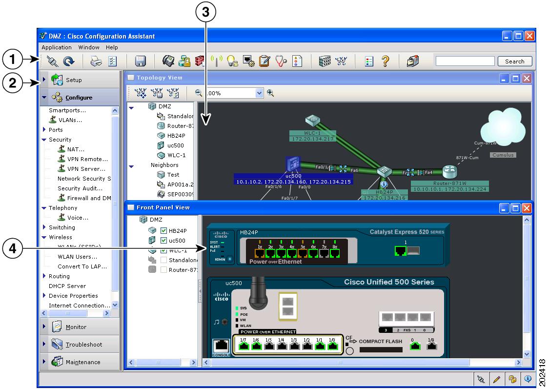The image size is (548, 389).
Task: Select the Router-871W node in the topology map
Action: click(449, 172)
